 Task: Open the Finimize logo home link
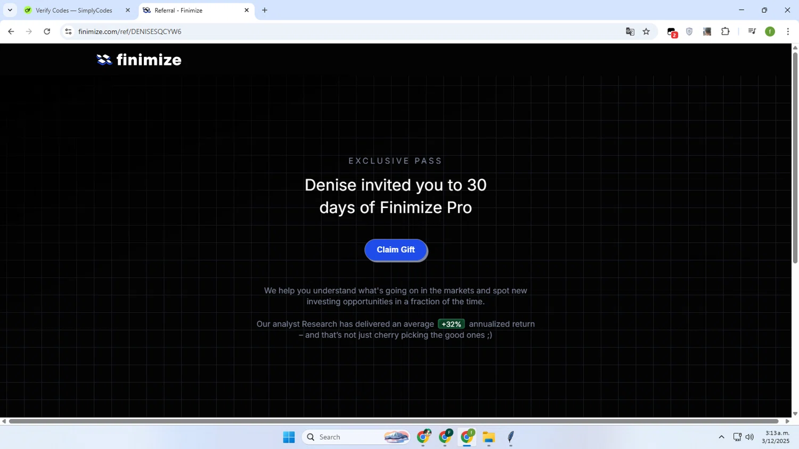pyautogui.click(x=139, y=60)
